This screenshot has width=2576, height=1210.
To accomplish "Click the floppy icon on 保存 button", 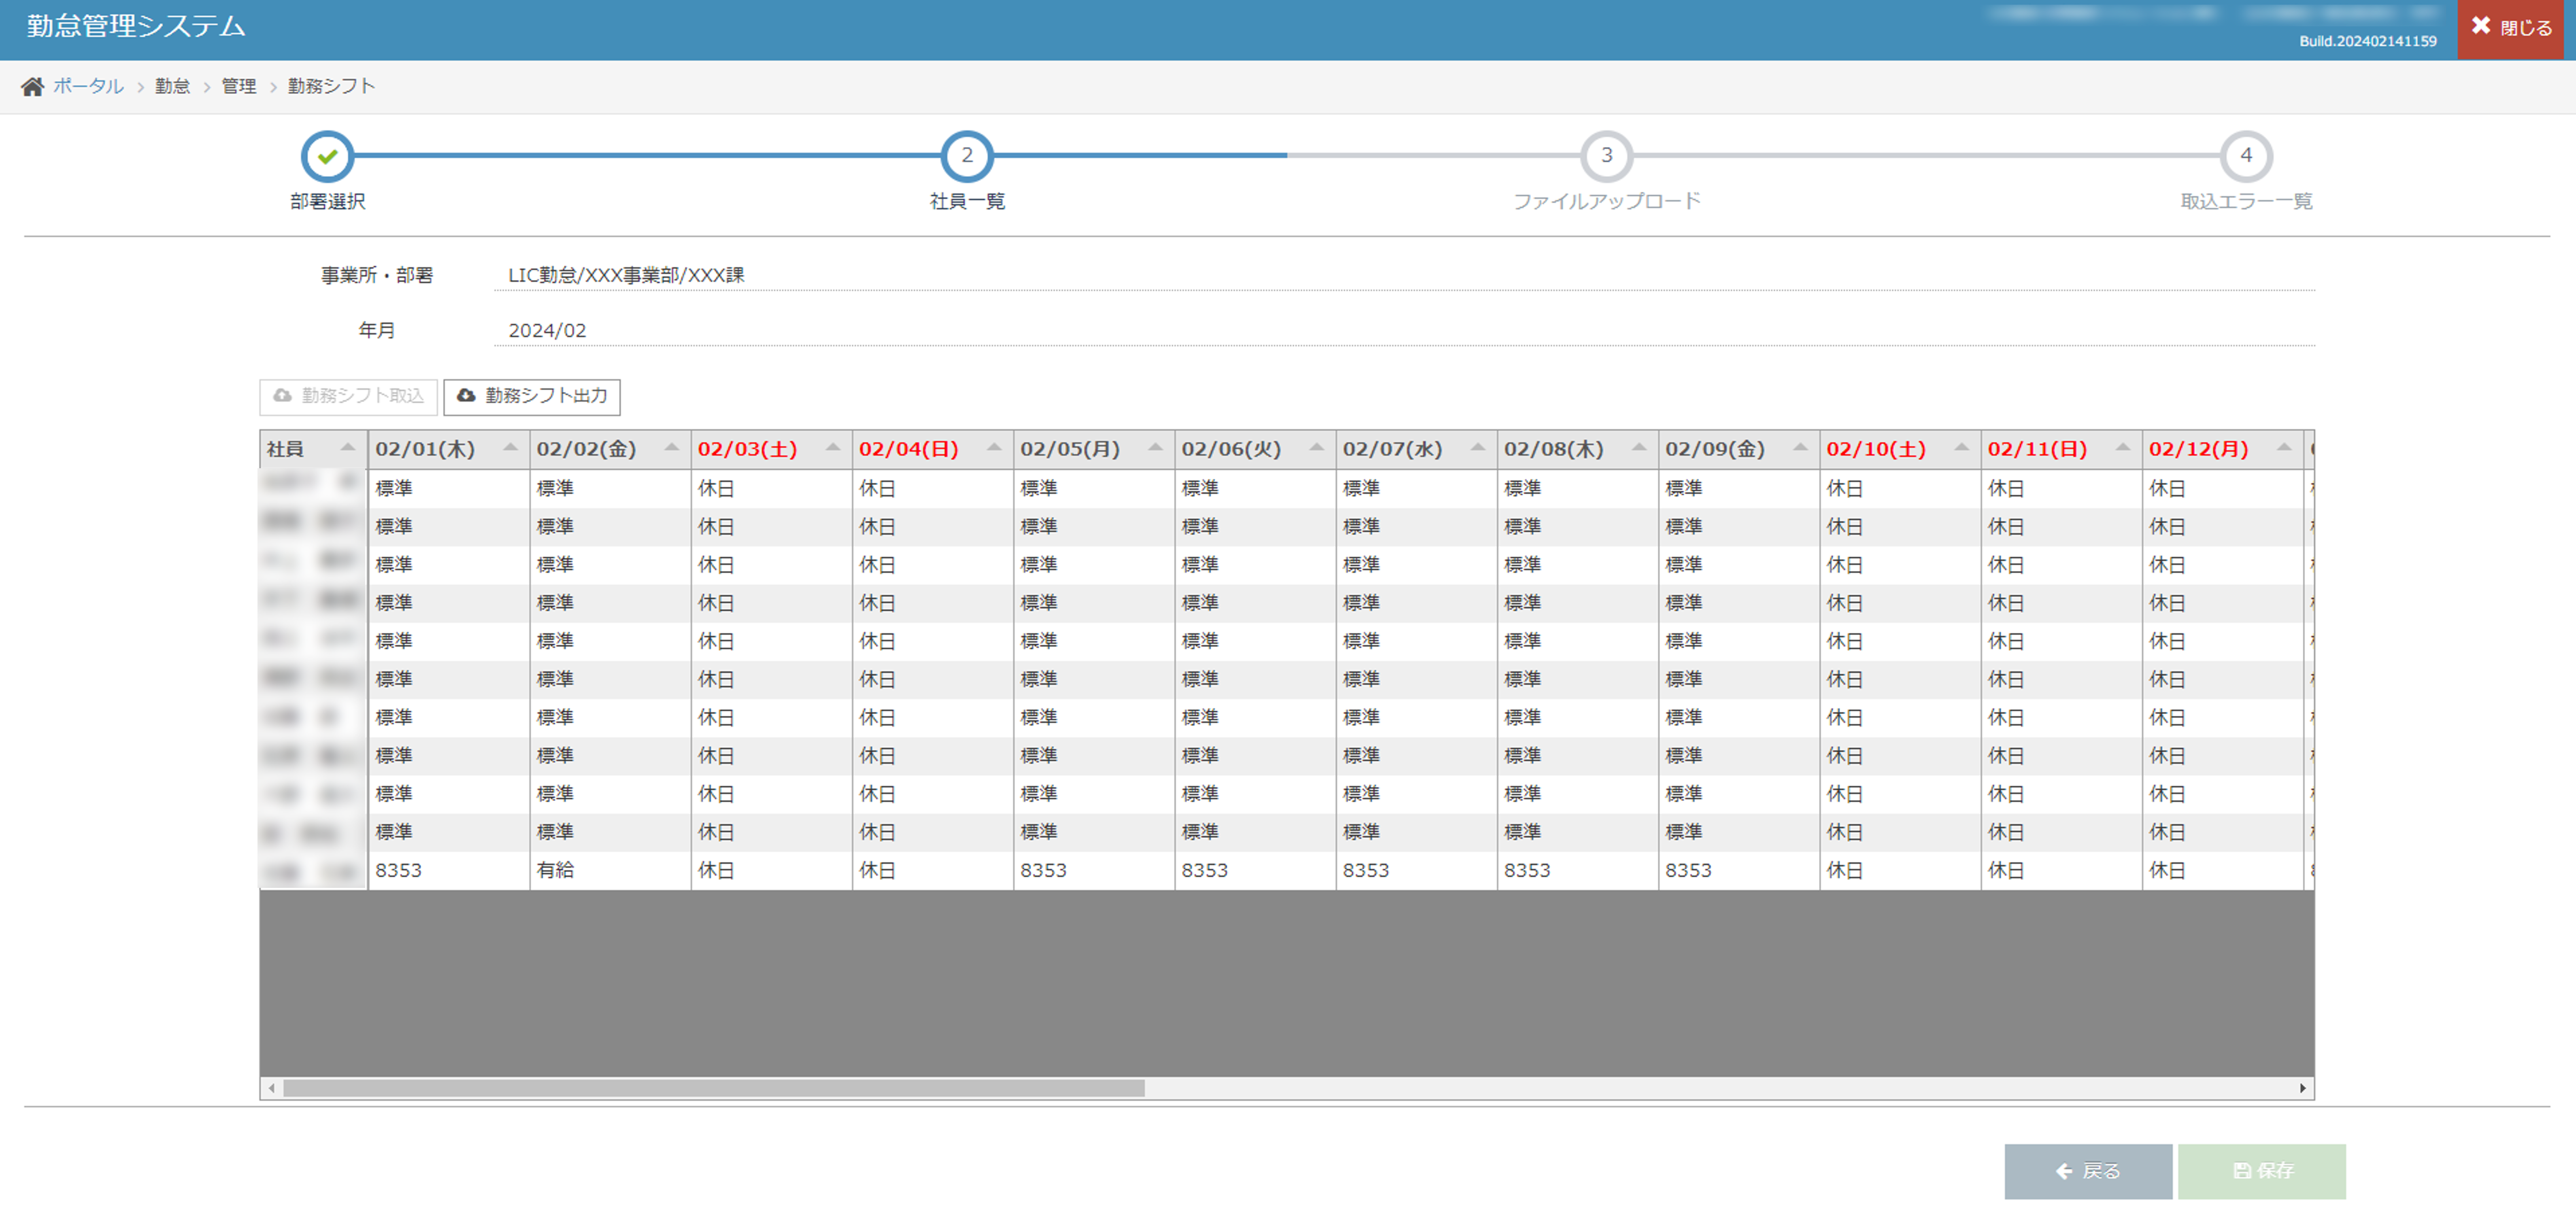I will 2242,1171.
